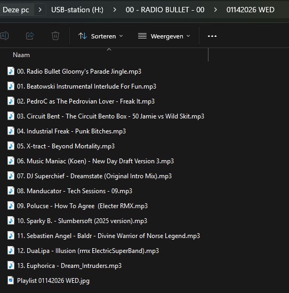Select 02. PedroC Freak It.mp3 file name

point(86,101)
